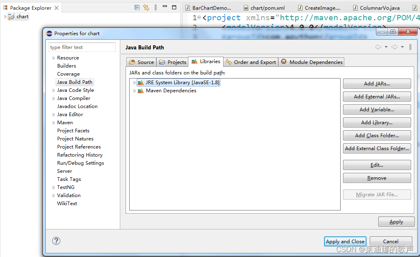
Task: Switch to the Projects tab
Action: click(x=172, y=62)
